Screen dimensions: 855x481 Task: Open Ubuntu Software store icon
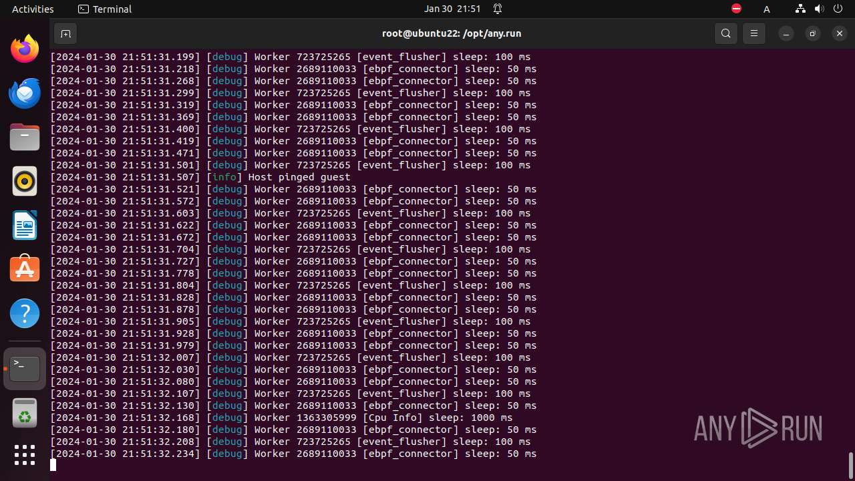click(x=25, y=269)
